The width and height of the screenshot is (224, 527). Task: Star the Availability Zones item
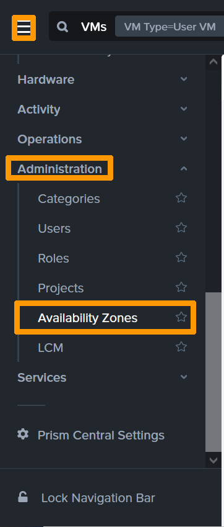click(x=181, y=317)
